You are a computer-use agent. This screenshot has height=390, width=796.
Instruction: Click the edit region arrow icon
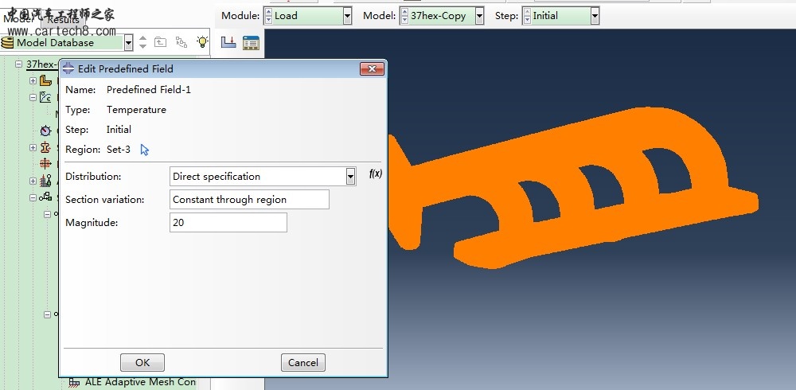(x=145, y=150)
